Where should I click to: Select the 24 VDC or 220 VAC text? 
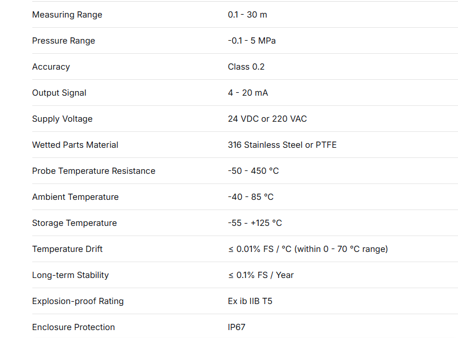pyautogui.click(x=267, y=119)
